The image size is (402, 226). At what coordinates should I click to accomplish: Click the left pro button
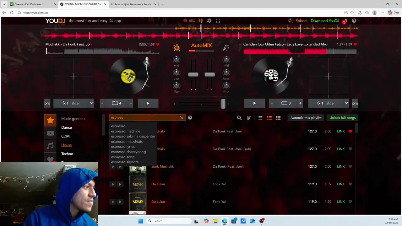47,103
